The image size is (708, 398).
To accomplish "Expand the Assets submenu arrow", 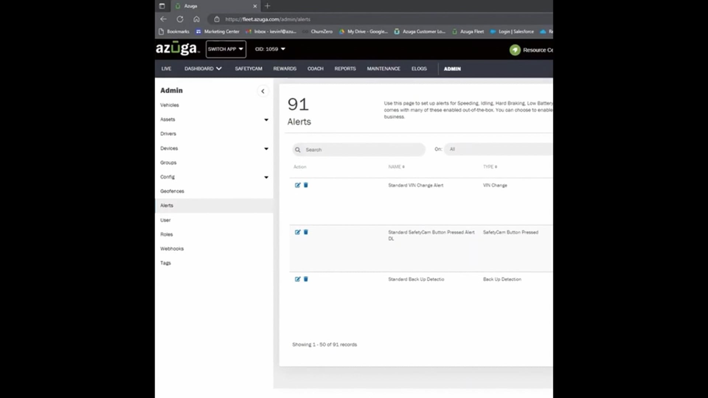I will point(266,120).
